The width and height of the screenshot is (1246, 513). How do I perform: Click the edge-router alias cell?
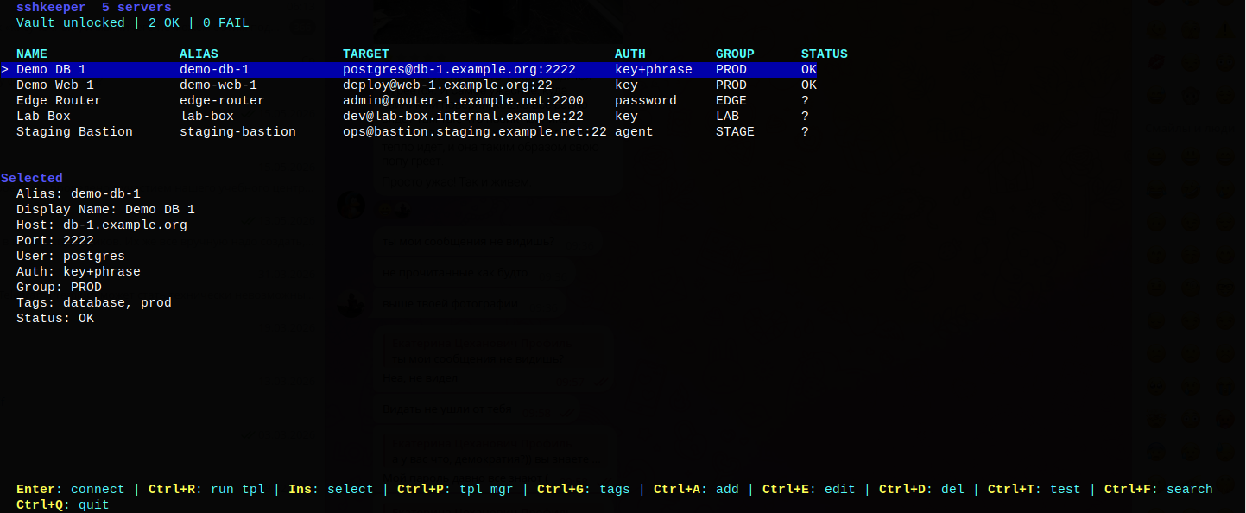(x=222, y=100)
